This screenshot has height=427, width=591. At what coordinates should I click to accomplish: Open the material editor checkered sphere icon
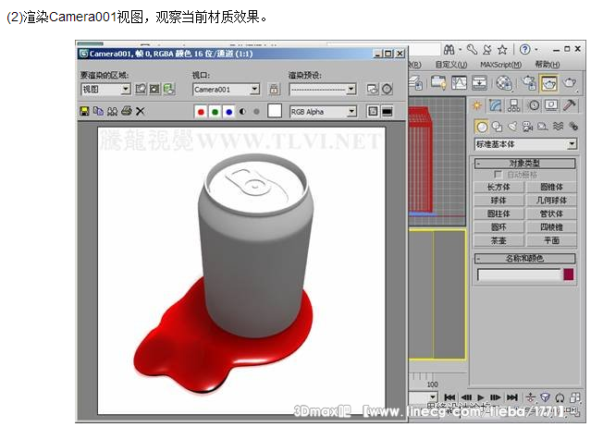[x=504, y=83]
